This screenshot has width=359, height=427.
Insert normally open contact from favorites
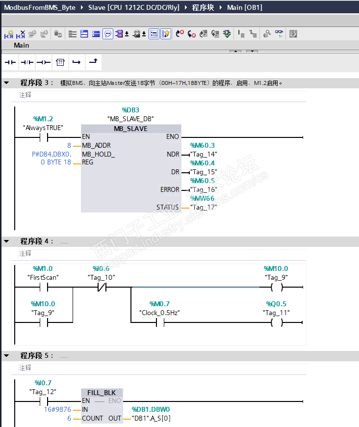[10, 62]
